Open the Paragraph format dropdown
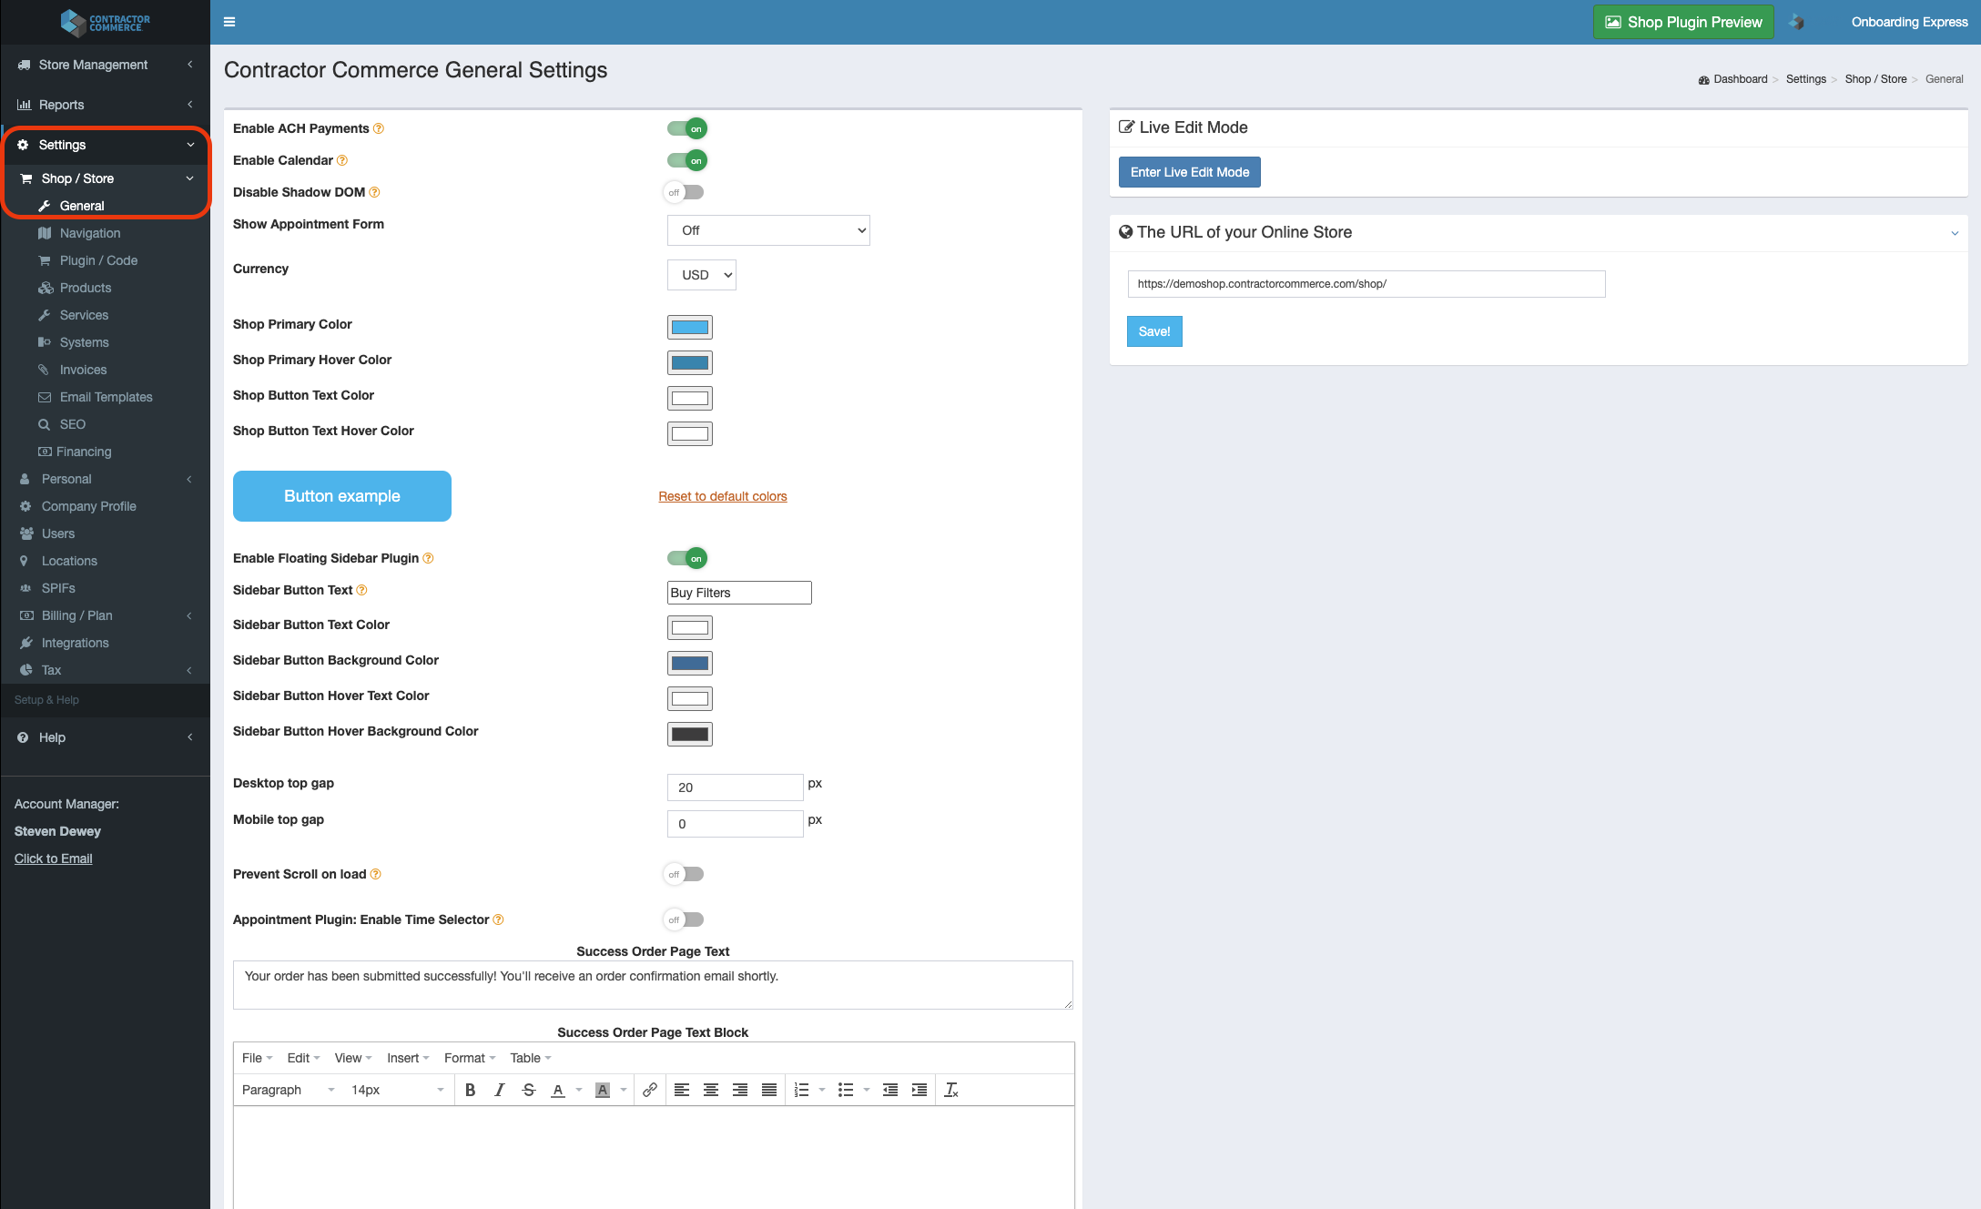1981x1209 pixels. pyautogui.click(x=288, y=1090)
